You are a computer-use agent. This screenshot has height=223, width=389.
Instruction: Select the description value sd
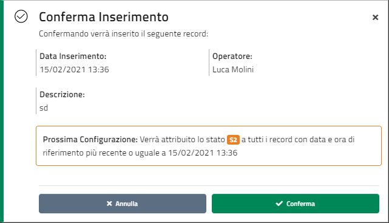[x=44, y=108]
